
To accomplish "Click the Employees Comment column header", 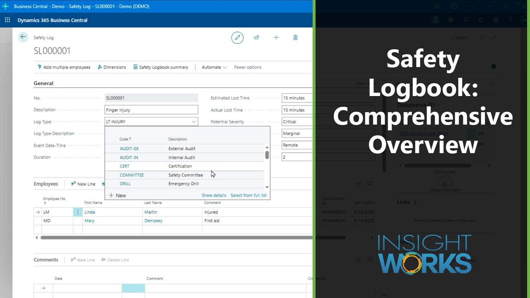I will pyautogui.click(x=212, y=203).
